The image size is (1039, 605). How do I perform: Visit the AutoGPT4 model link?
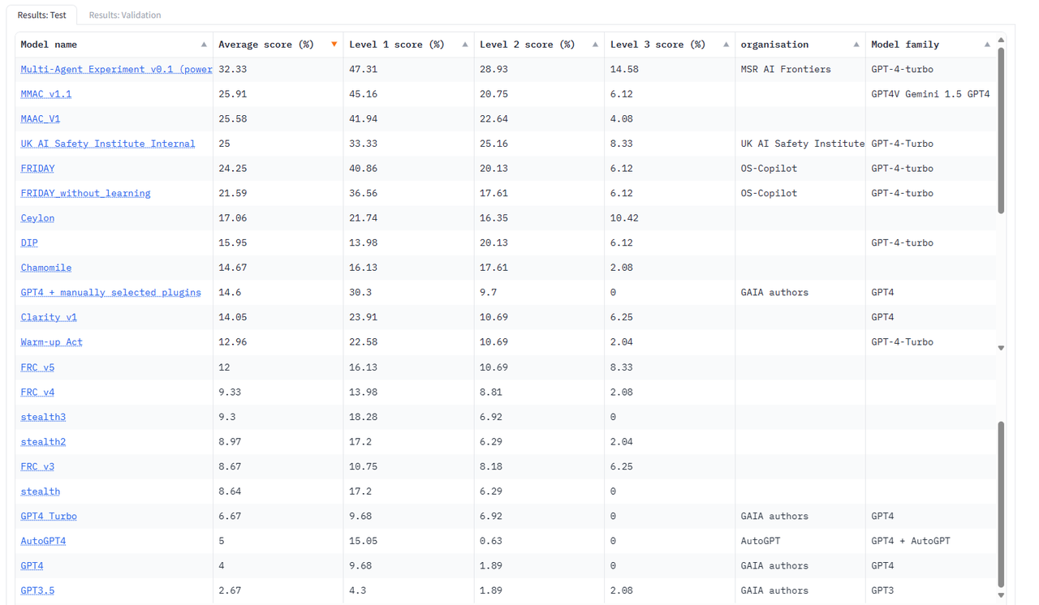pos(44,541)
